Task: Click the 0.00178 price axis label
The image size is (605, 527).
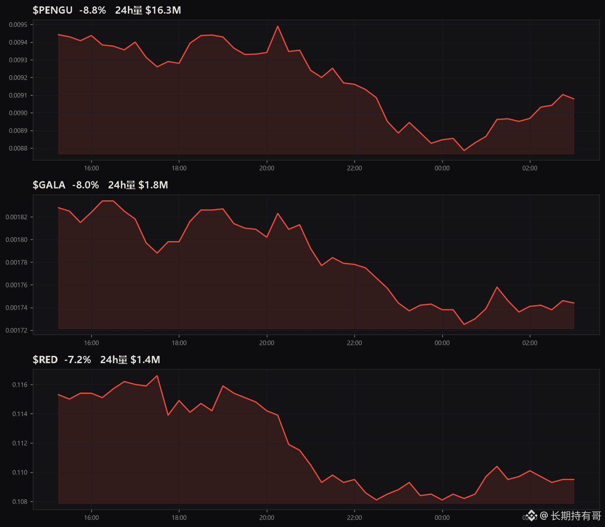Action: [x=16, y=262]
